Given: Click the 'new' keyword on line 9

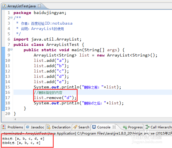Looking at the screenshot, I should pos(101,55).
